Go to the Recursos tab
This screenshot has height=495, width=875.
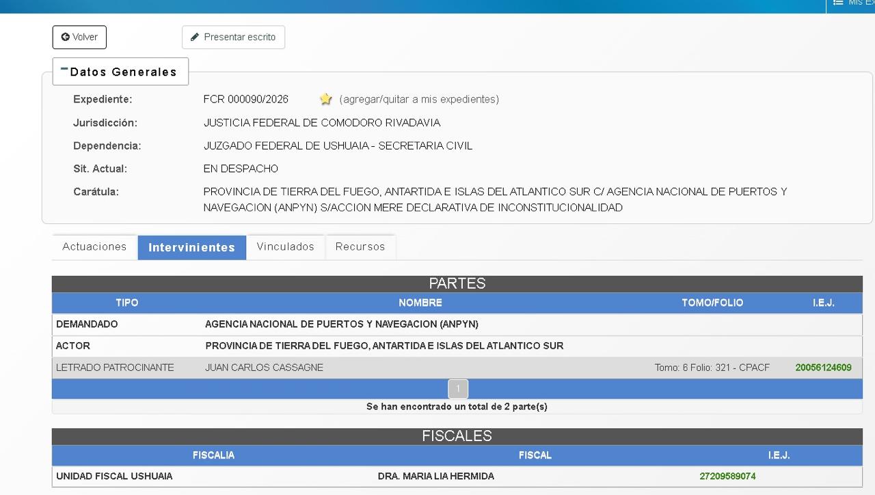(x=360, y=246)
